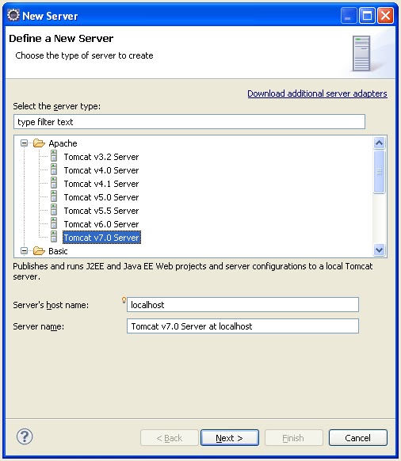This screenshot has width=401, height=461.
Task: Minimize the New Server dialog
Action: point(349,15)
